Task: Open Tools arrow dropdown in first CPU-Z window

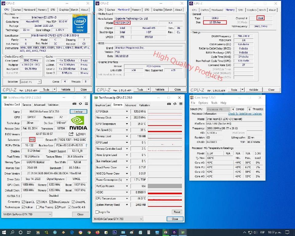Action: click(x=55, y=90)
